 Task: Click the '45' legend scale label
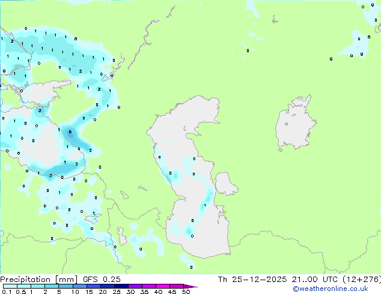click(x=172, y=292)
